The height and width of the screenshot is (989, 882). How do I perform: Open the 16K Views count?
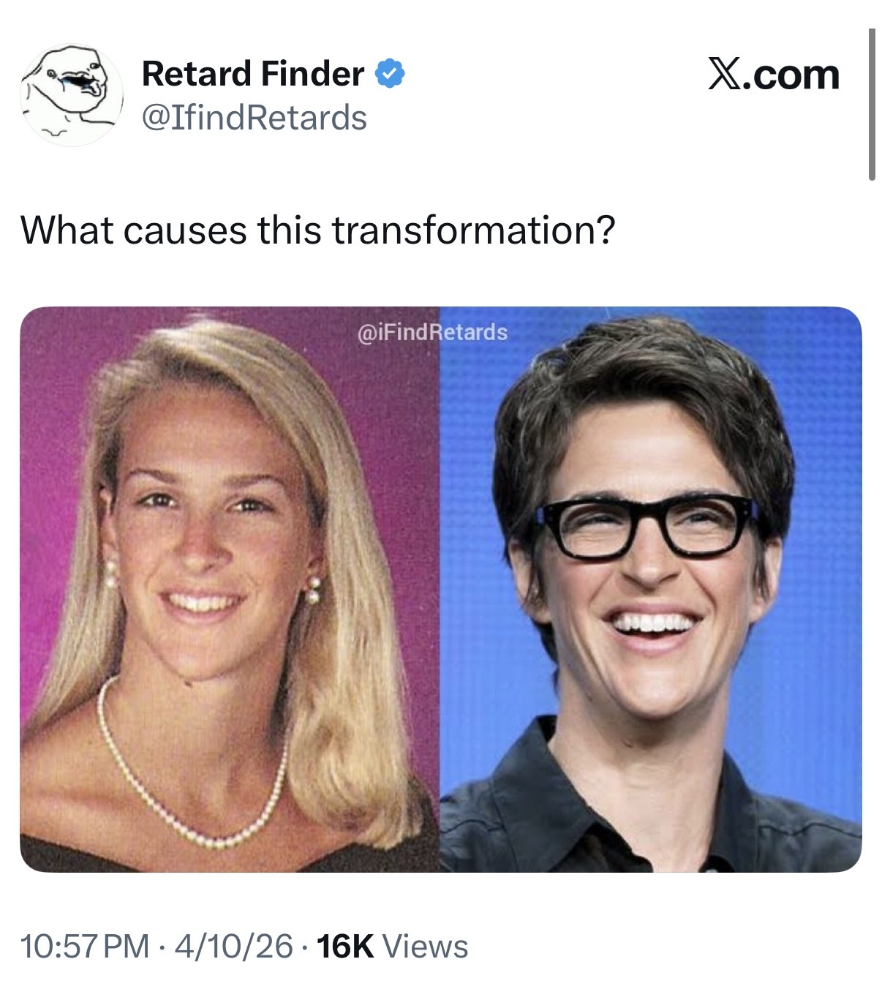[x=390, y=946]
